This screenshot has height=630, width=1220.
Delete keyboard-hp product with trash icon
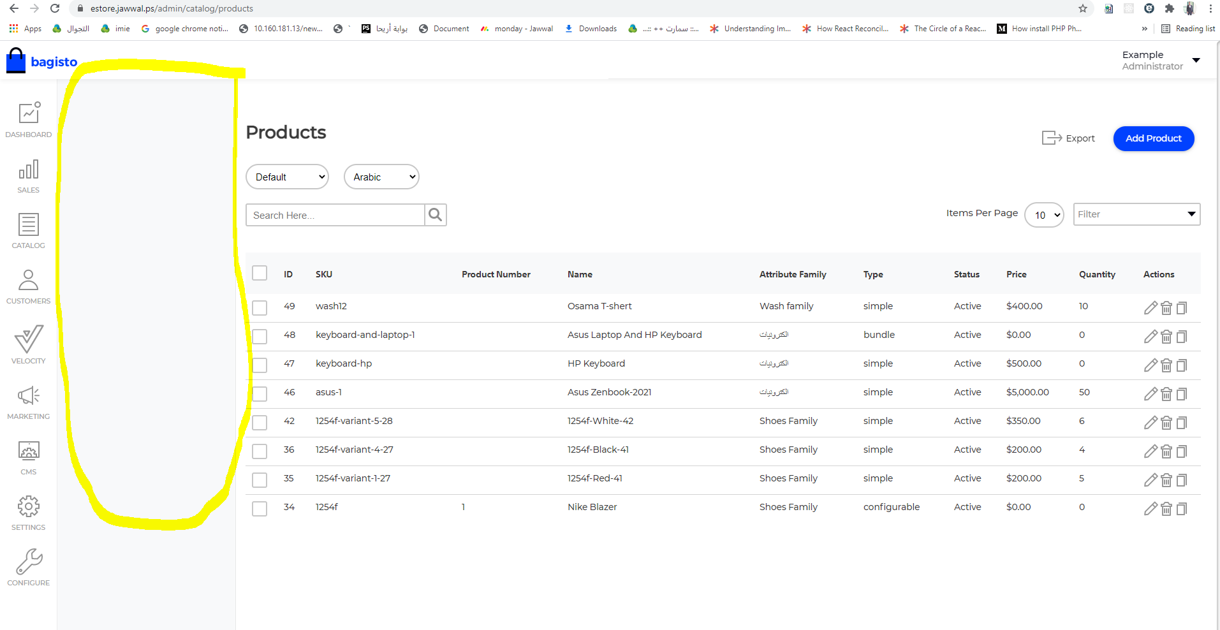click(x=1166, y=365)
